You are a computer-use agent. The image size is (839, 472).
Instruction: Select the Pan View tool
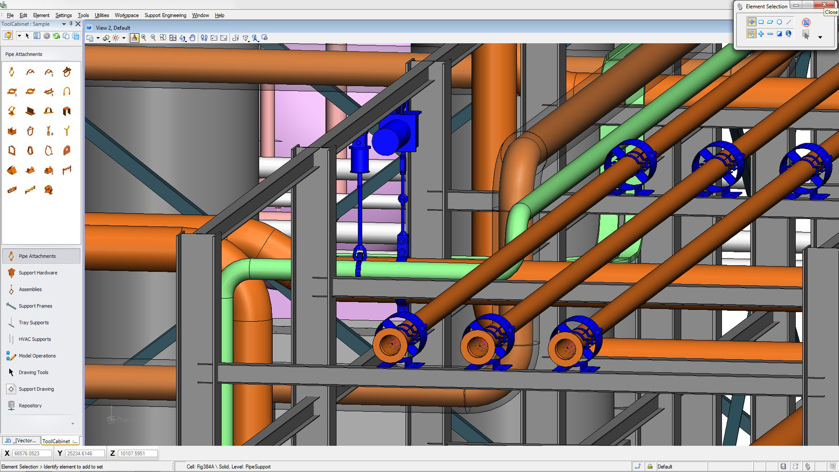tap(192, 38)
